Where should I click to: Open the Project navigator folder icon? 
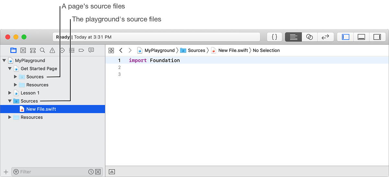pyautogui.click(x=13, y=50)
